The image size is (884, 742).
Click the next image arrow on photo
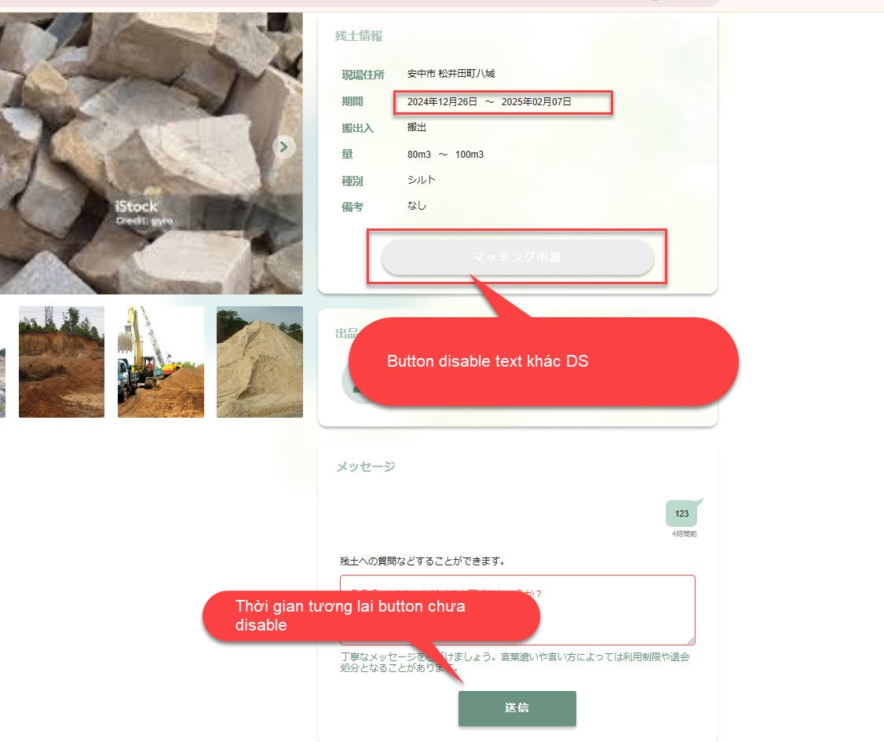tap(284, 147)
